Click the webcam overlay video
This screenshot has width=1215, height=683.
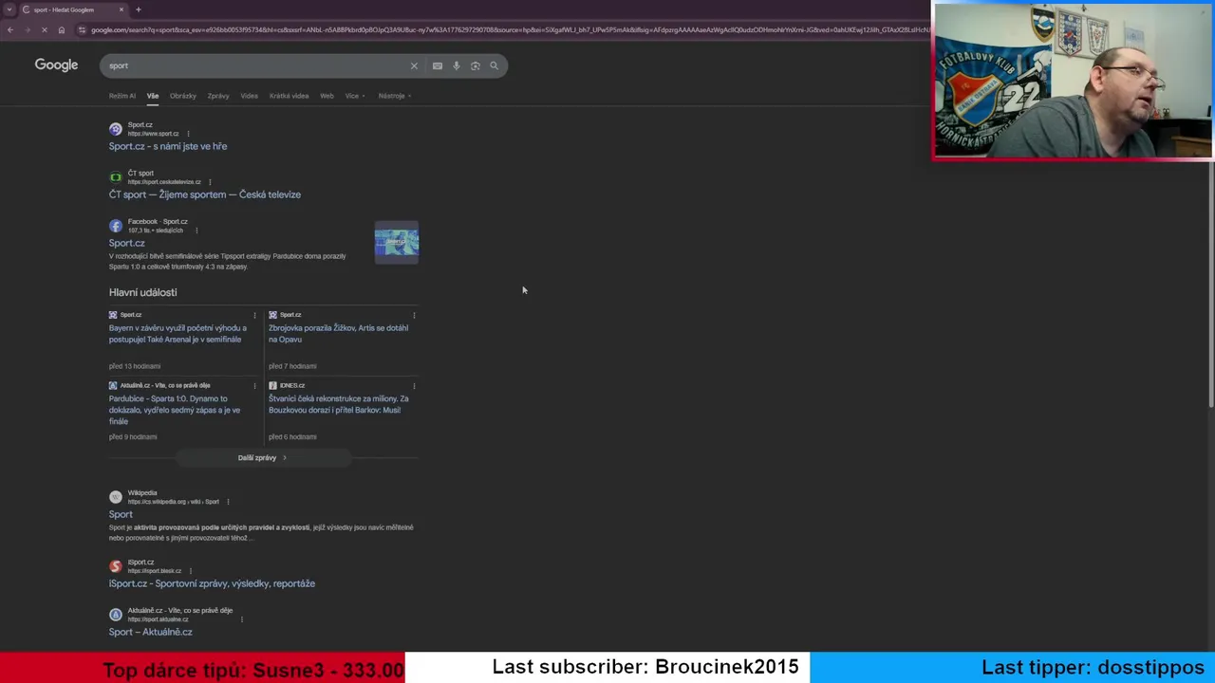click(x=1073, y=81)
